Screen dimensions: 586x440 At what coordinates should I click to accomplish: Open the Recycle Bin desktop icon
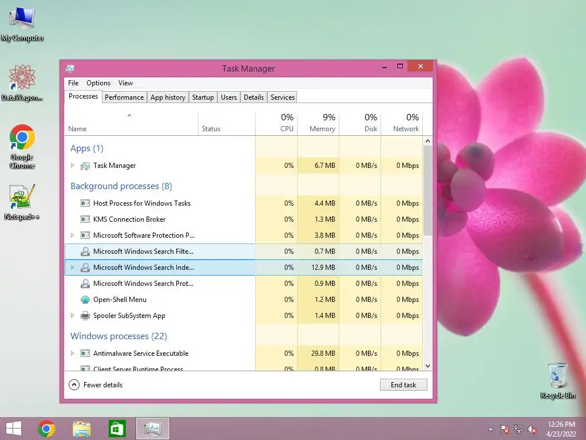point(557,380)
